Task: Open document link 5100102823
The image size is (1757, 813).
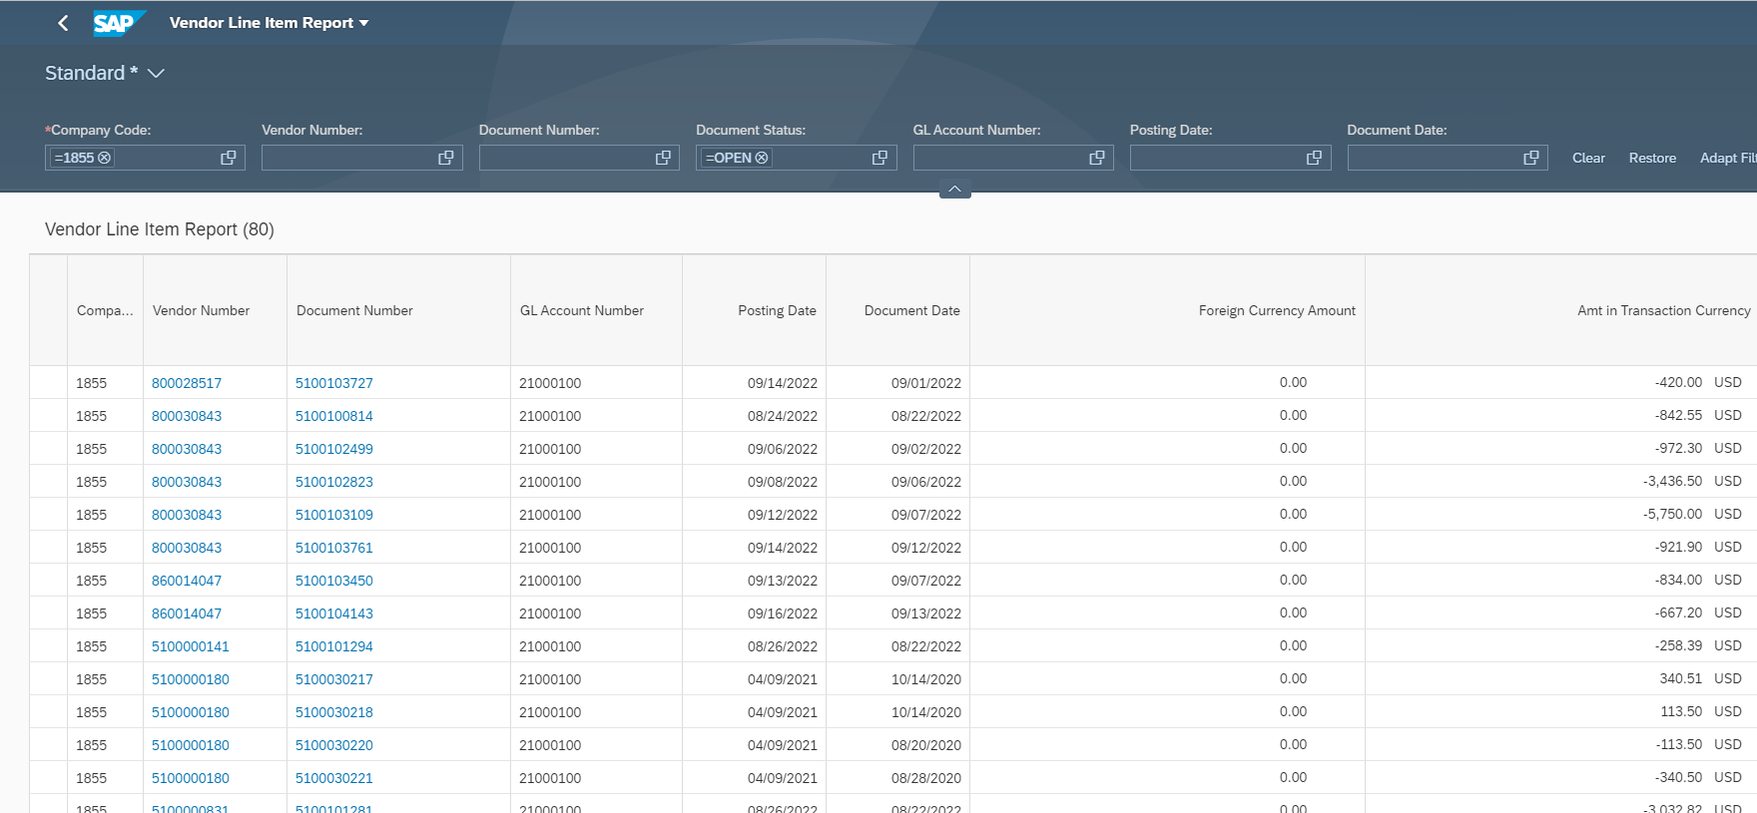Action: point(334,482)
